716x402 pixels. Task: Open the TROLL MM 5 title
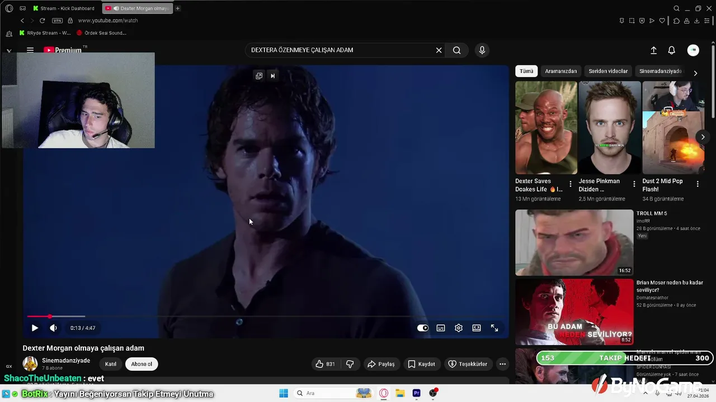click(652, 213)
